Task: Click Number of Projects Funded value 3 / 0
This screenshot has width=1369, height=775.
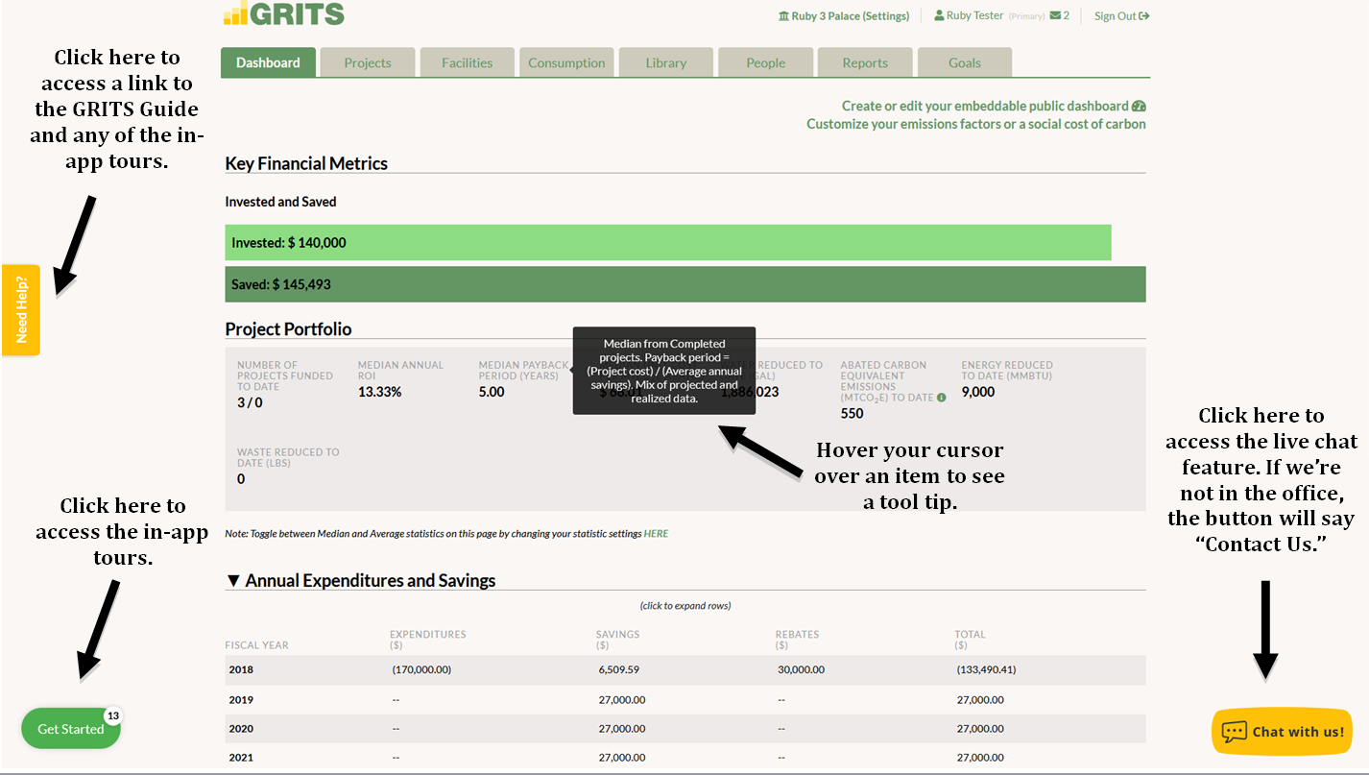Action: click(x=250, y=402)
